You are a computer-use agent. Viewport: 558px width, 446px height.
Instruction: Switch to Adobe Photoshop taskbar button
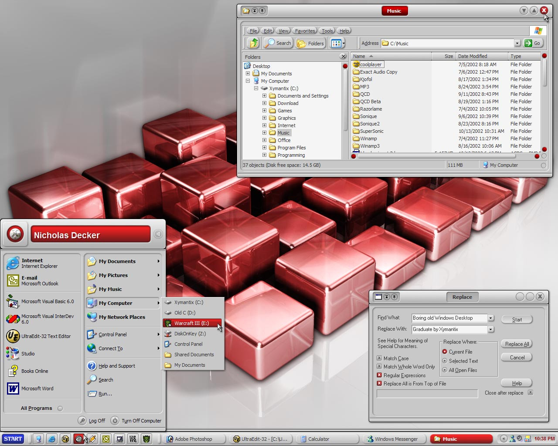coord(194,439)
